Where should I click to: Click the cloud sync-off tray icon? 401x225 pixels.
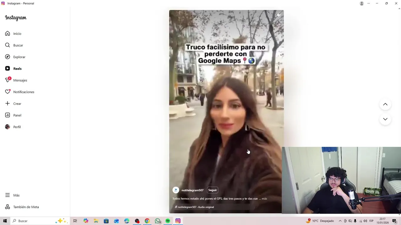tap(350, 221)
